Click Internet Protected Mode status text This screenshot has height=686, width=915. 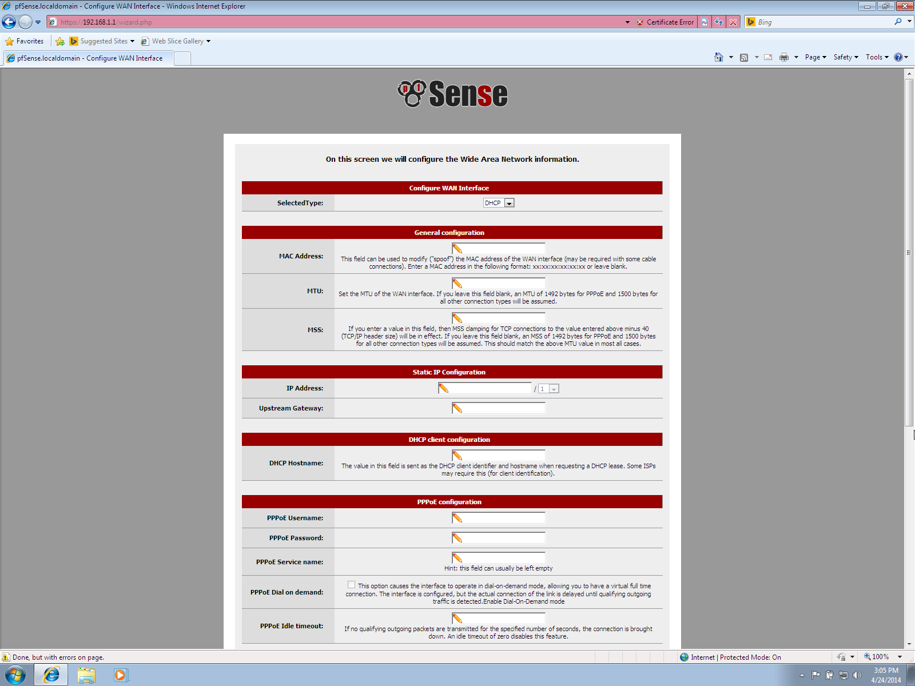[735, 657]
